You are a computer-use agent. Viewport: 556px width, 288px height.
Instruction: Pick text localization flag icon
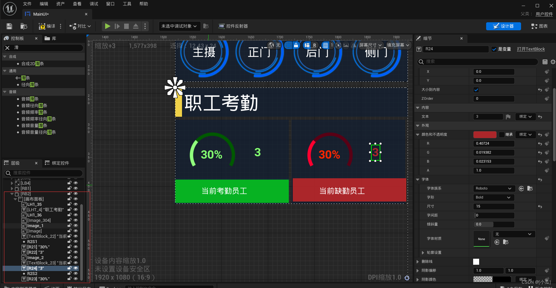[x=508, y=117]
